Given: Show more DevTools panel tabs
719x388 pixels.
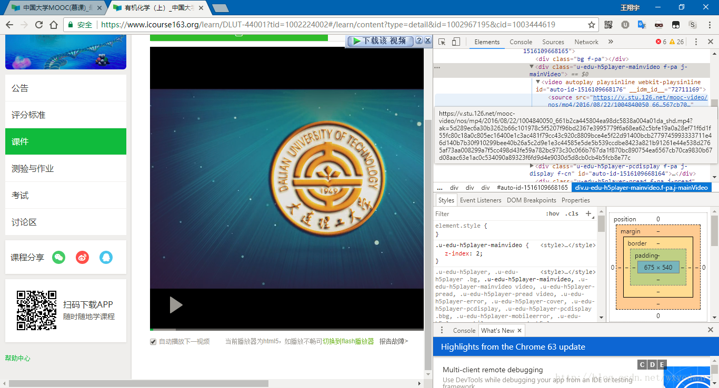Looking at the screenshot, I should 611,42.
